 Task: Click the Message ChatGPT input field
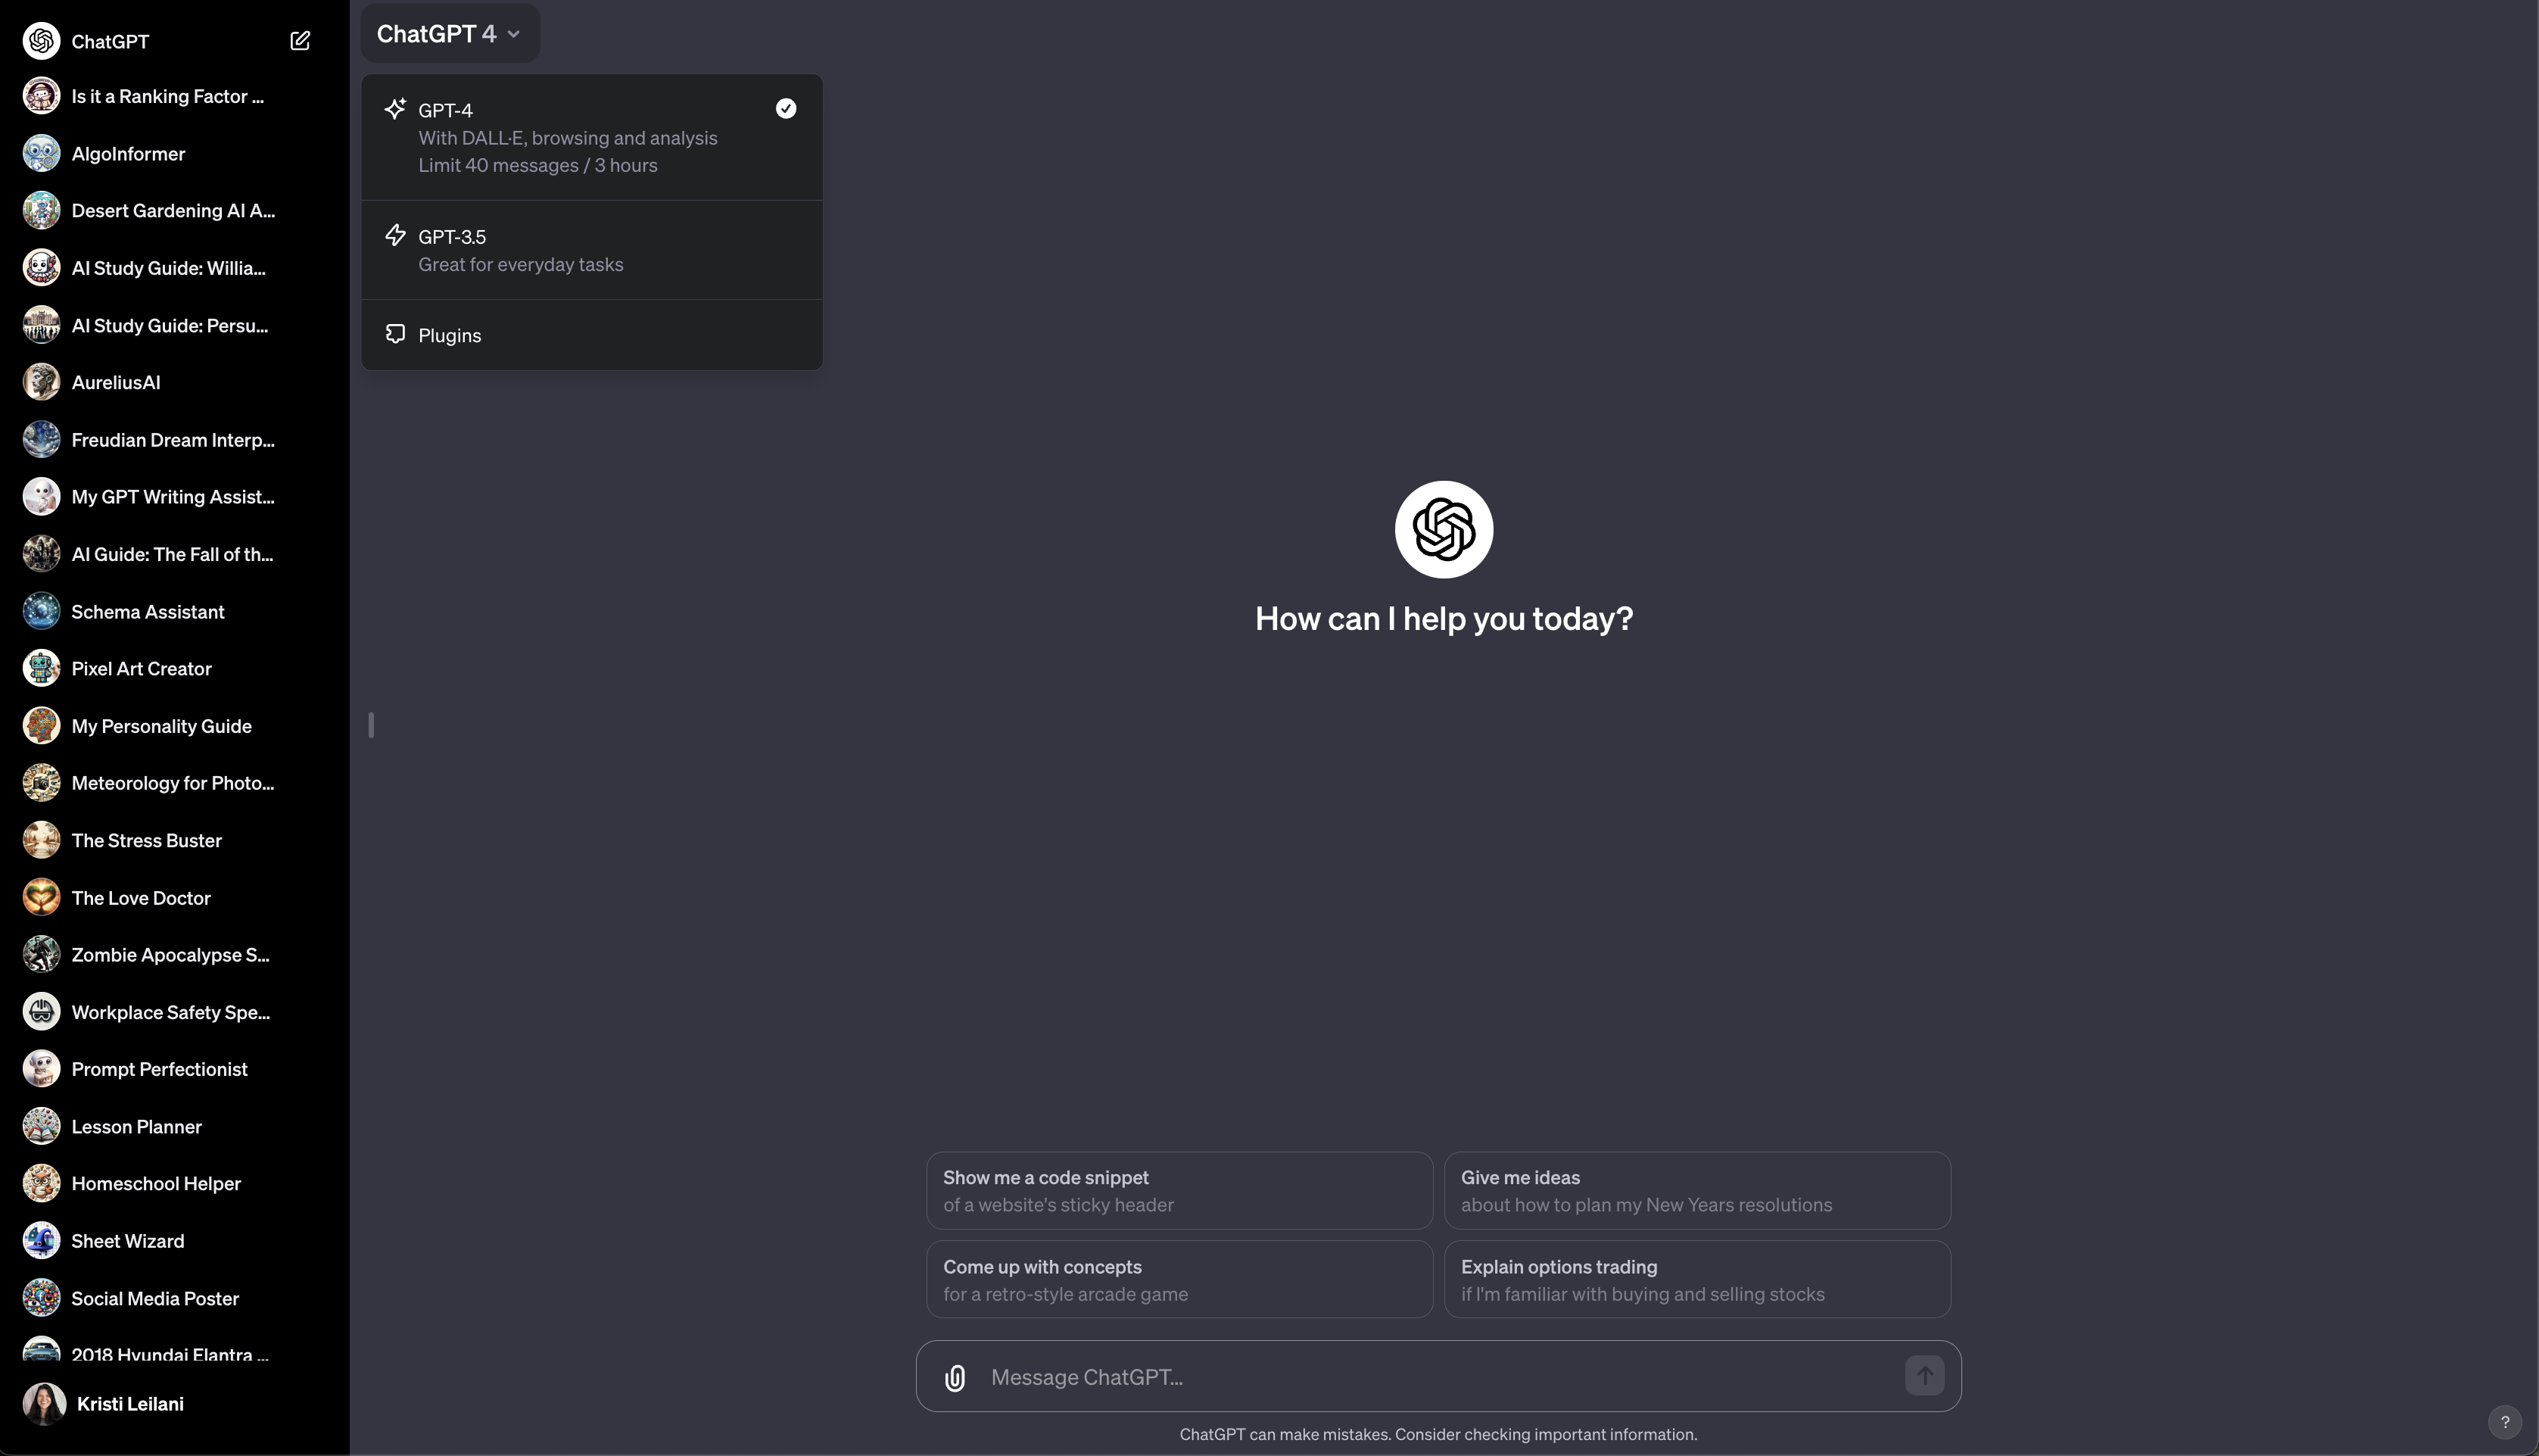[x=1438, y=1376]
